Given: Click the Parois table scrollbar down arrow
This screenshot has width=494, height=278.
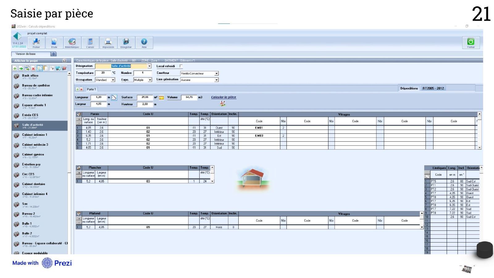Looking at the screenshot, I should point(479,148).
